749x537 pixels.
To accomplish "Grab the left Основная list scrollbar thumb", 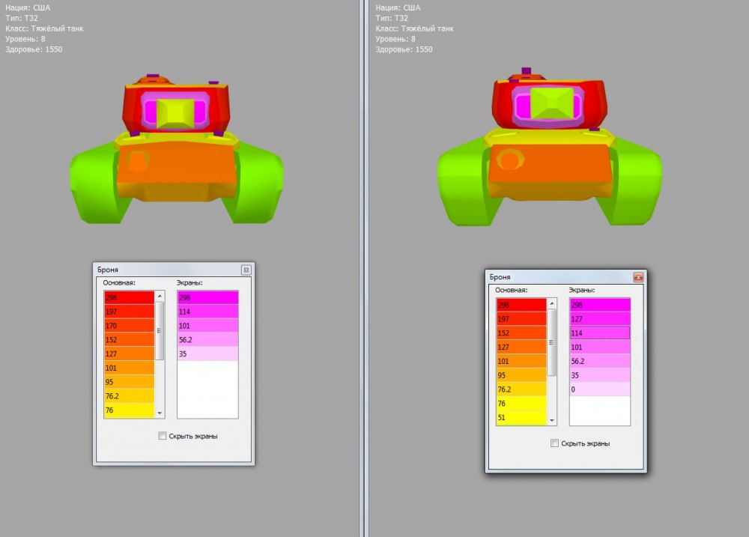I will (x=159, y=330).
